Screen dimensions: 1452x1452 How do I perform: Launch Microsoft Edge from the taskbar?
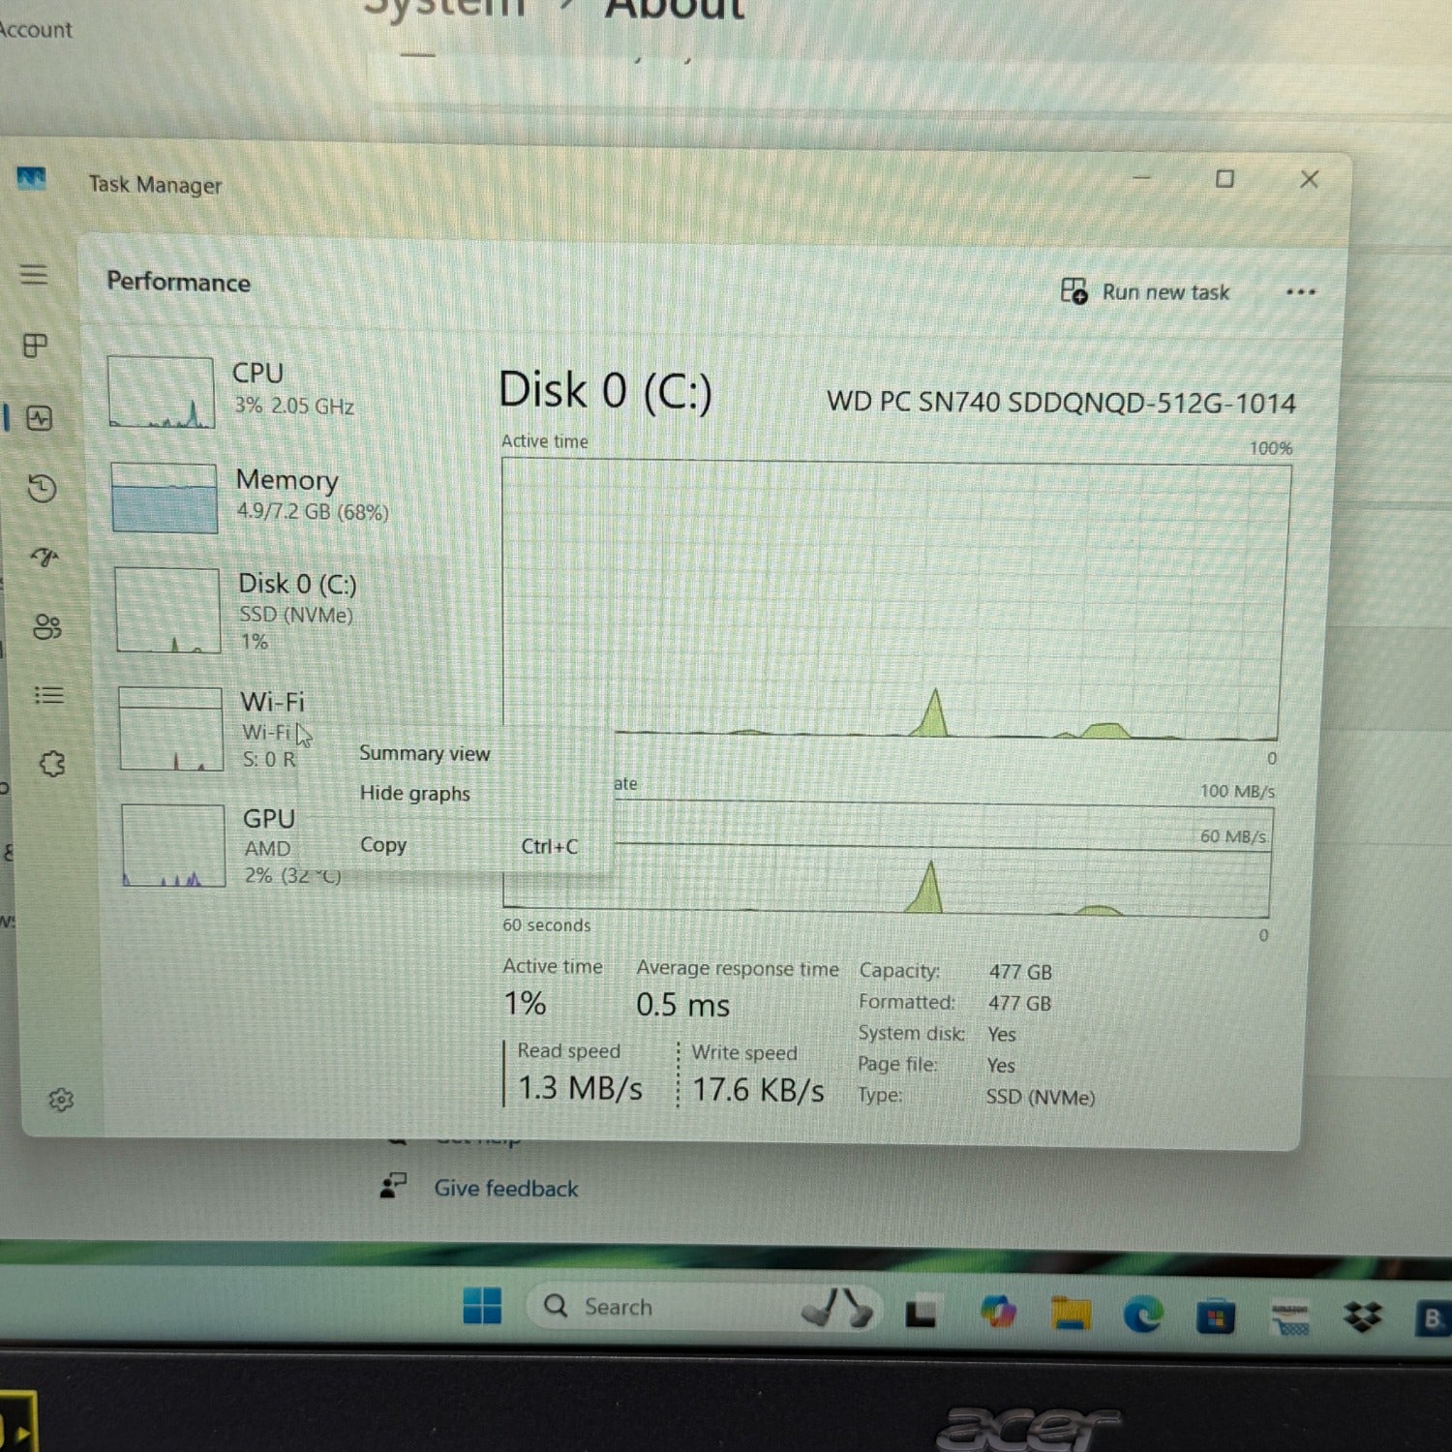[1142, 1315]
